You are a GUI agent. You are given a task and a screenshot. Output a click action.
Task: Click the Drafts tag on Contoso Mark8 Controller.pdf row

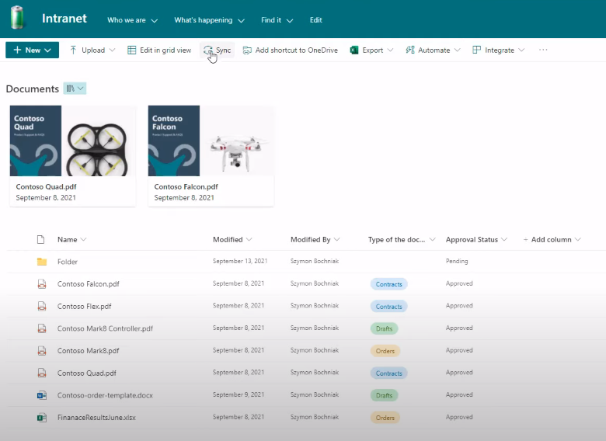pos(384,328)
